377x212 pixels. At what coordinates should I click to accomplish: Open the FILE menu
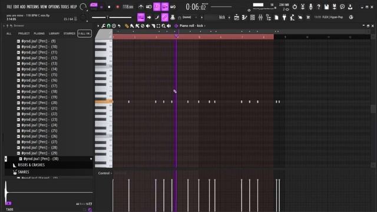pos(9,6)
